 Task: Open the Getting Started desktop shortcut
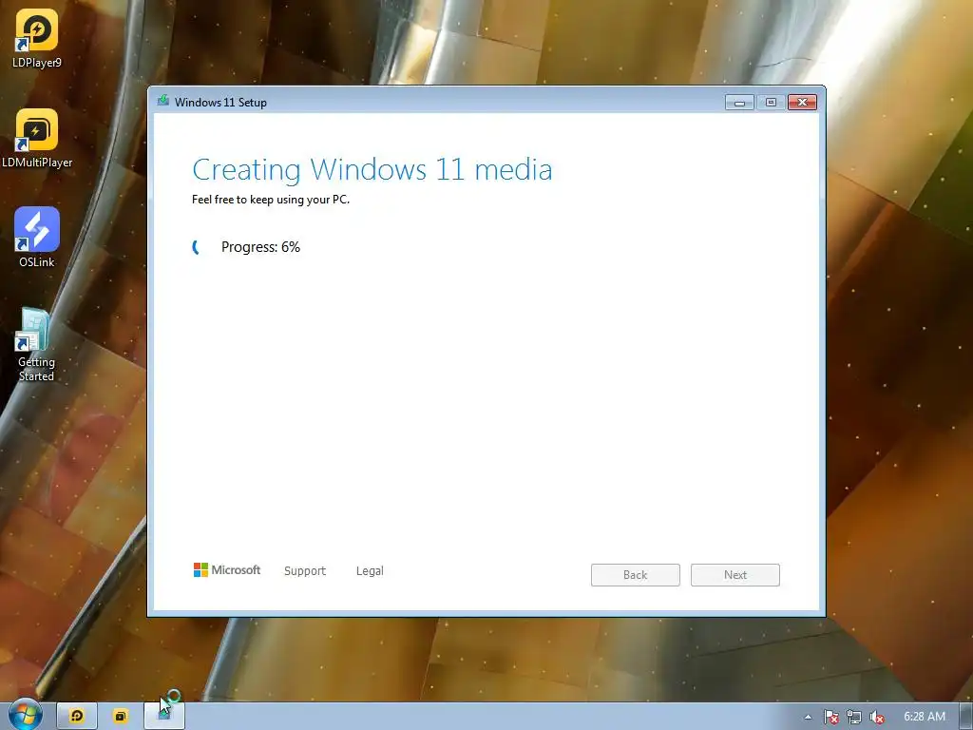36,345
